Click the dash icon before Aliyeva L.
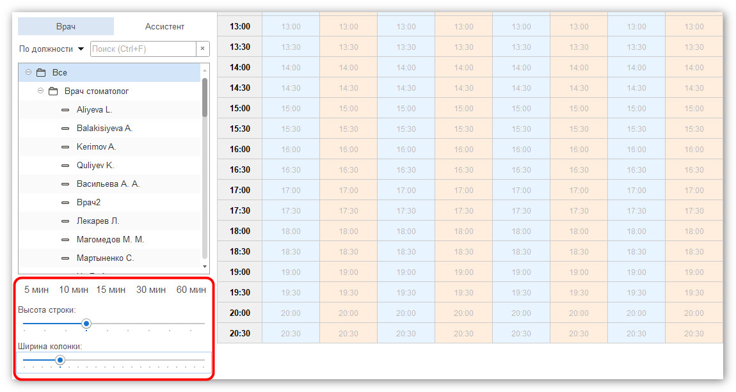The image size is (736, 392). coord(65,110)
